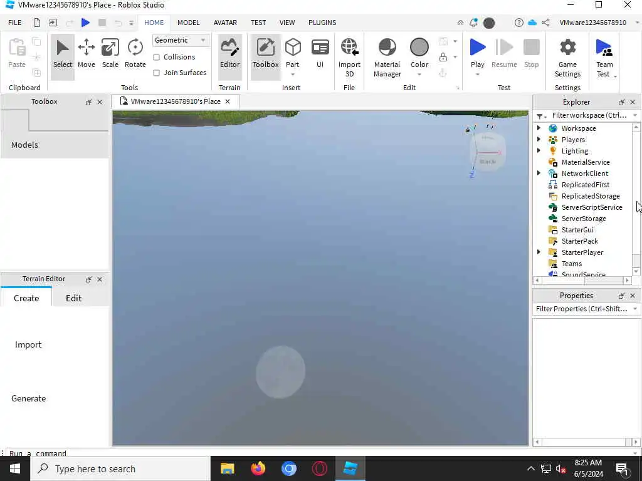Open Play options dropdown arrow
The width and height of the screenshot is (642, 481).
[x=477, y=75]
